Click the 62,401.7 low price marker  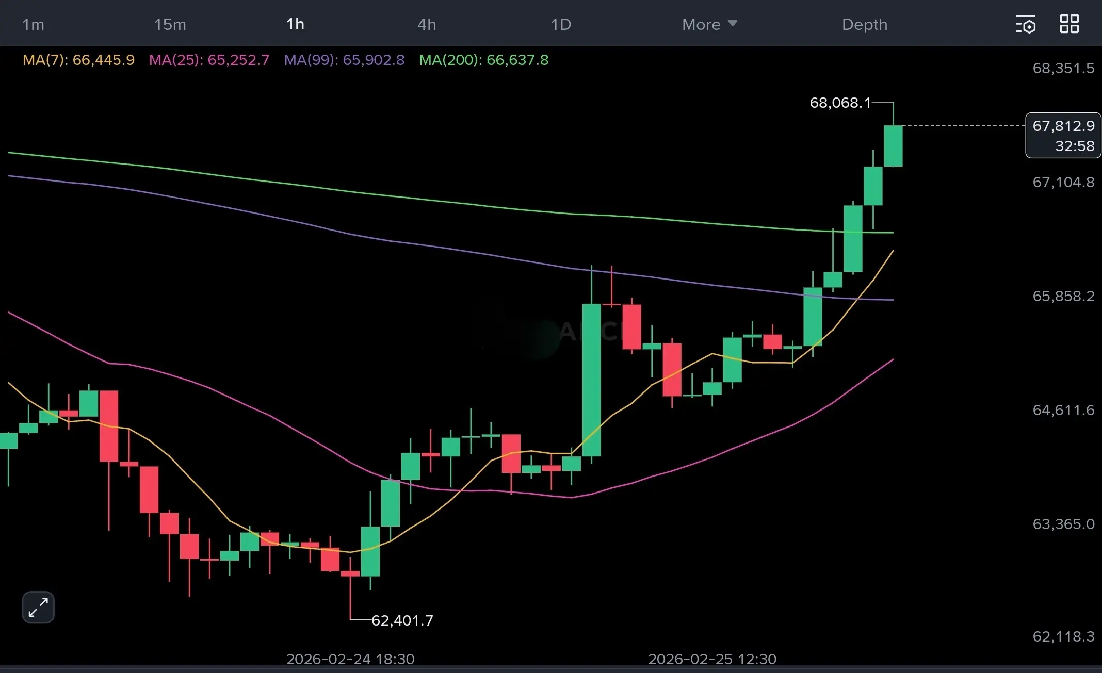pyautogui.click(x=402, y=620)
